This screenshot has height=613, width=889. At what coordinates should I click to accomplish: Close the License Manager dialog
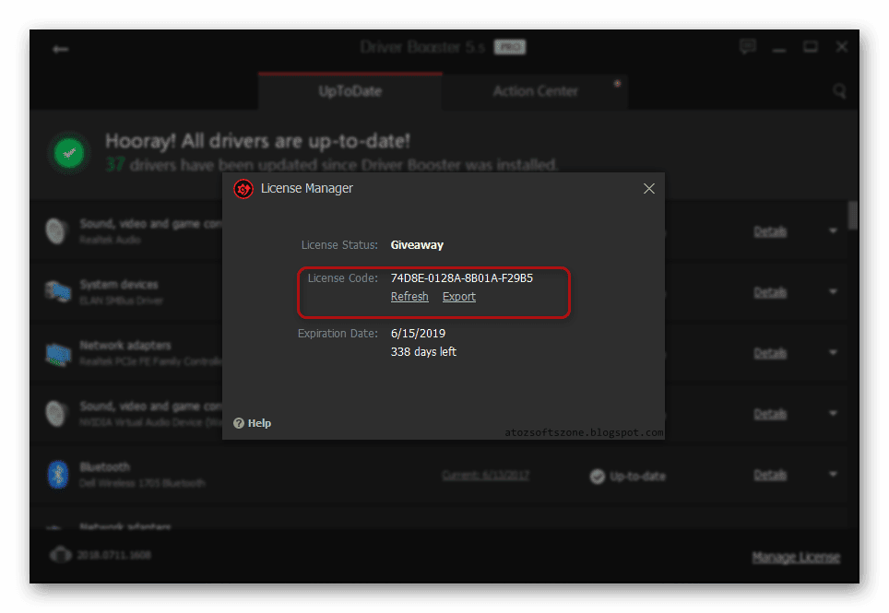coord(648,189)
